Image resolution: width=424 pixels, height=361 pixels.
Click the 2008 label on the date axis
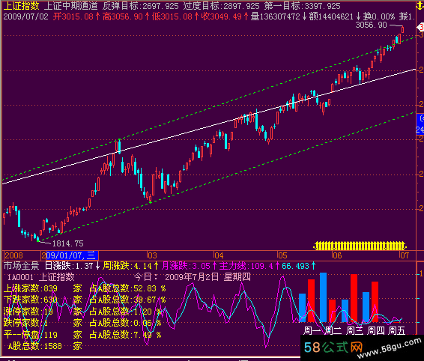tap(13, 255)
